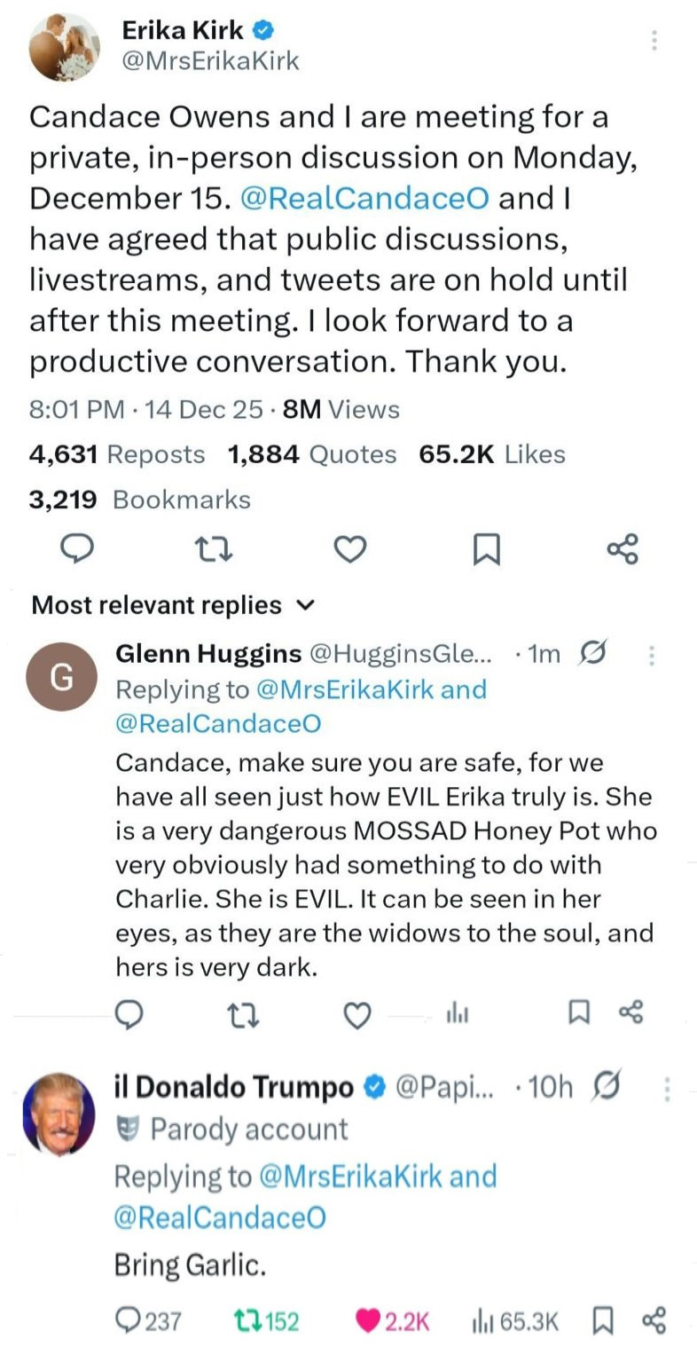Reply to Erika Kirk's main post
This screenshot has height=1354, width=697.
click(x=77, y=550)
